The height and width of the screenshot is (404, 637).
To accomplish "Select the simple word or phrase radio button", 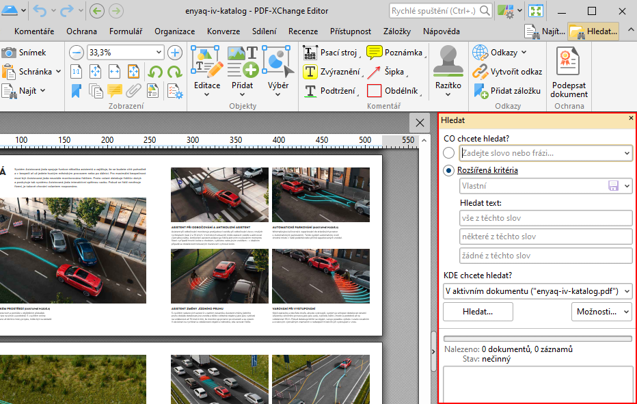I will coord(448,153).
